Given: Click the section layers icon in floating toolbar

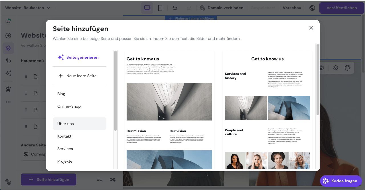Looking at the screenshot, I should click(x=335, y=68).
